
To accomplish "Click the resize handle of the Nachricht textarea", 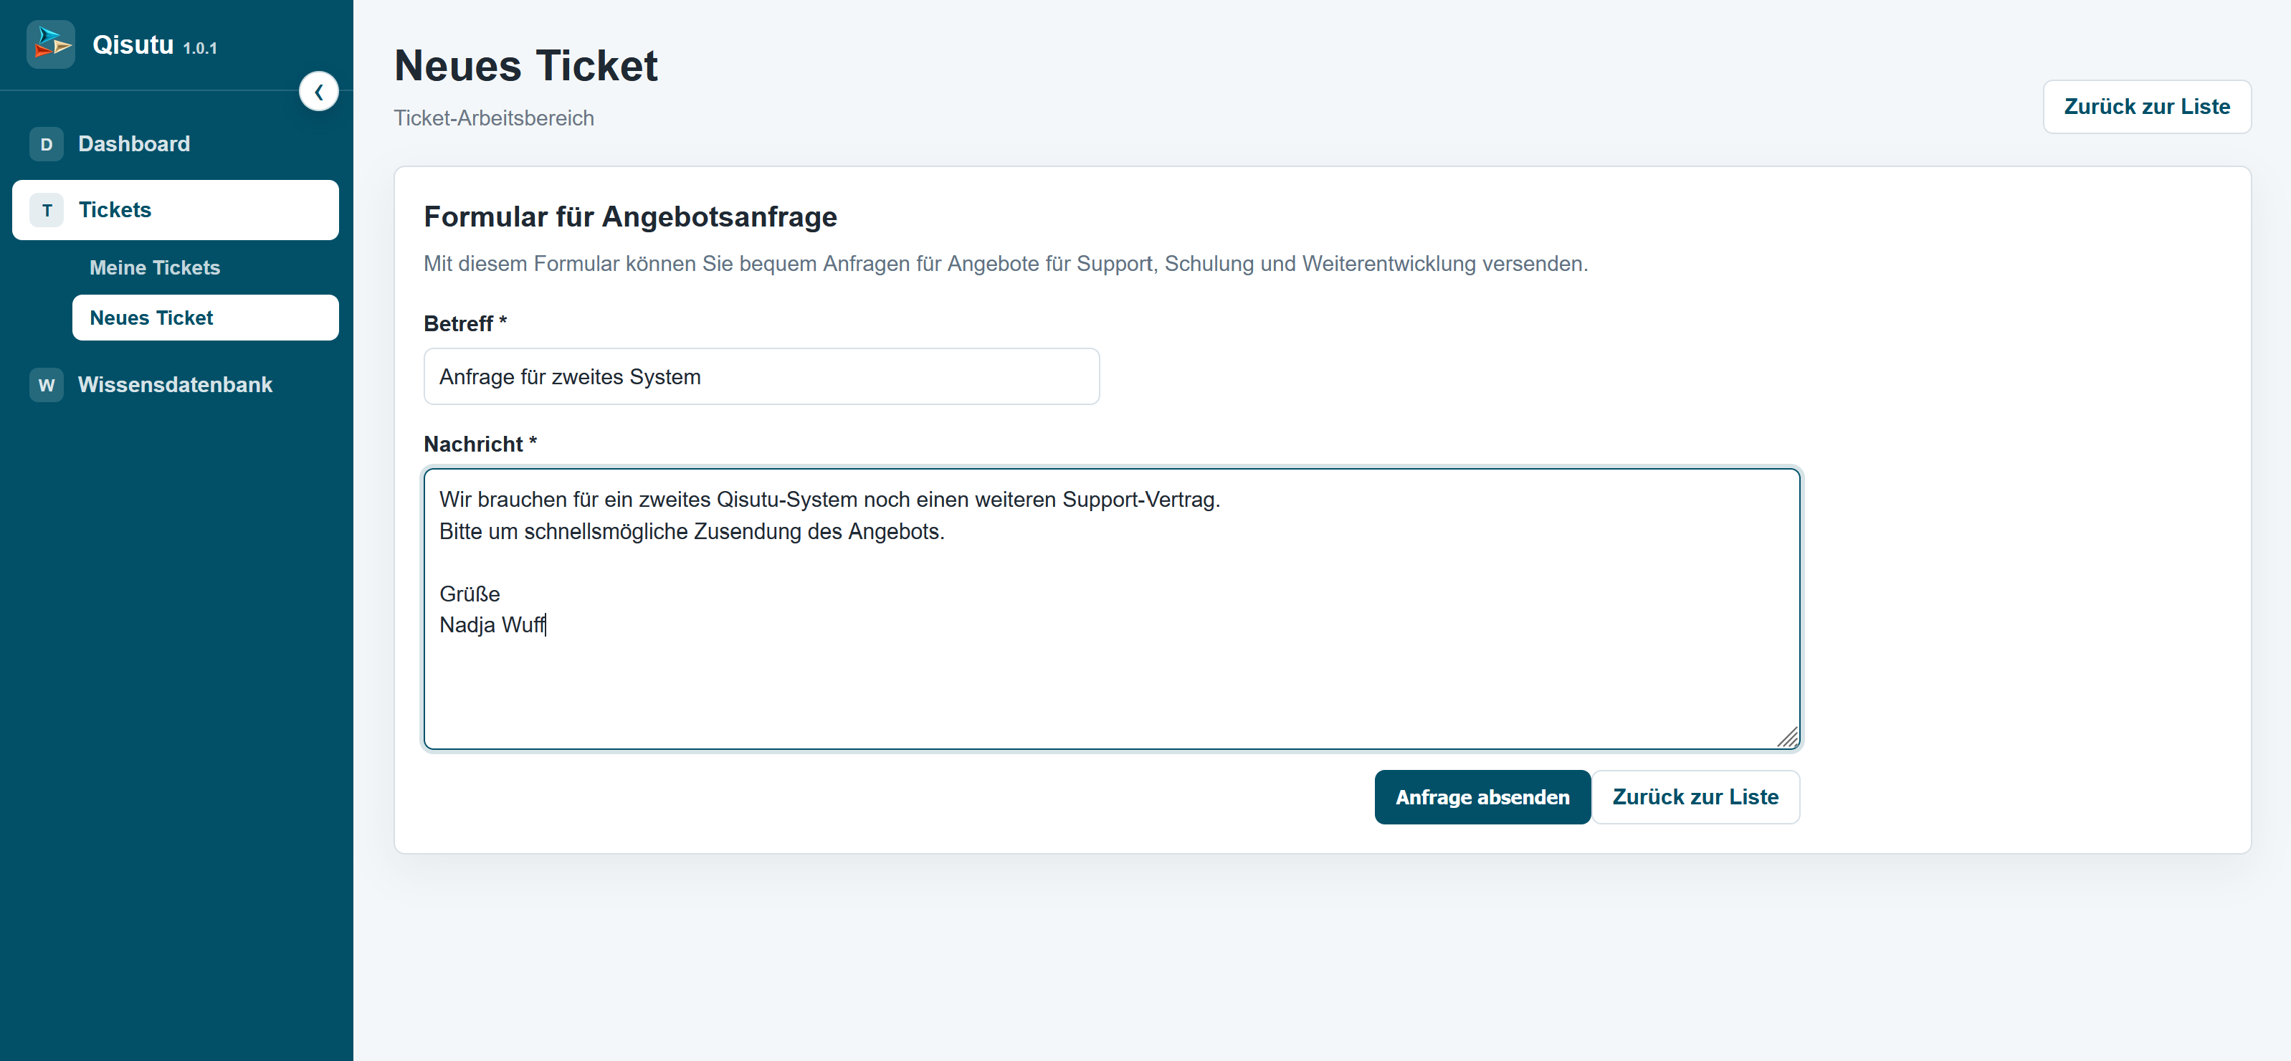I will (1788, 737).
